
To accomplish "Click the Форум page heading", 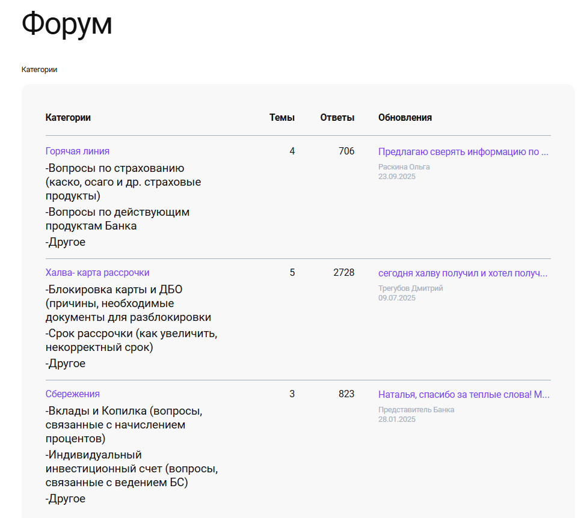I will click(67, 25).
